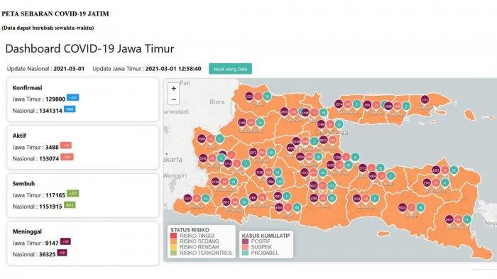The image size is (497, 279).
Task: Select Bangkalan's purple positive-cases marker
Action: click(x=339, y=104)
